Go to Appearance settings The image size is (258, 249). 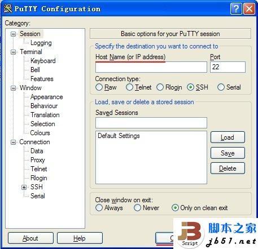tap(47, 97)
